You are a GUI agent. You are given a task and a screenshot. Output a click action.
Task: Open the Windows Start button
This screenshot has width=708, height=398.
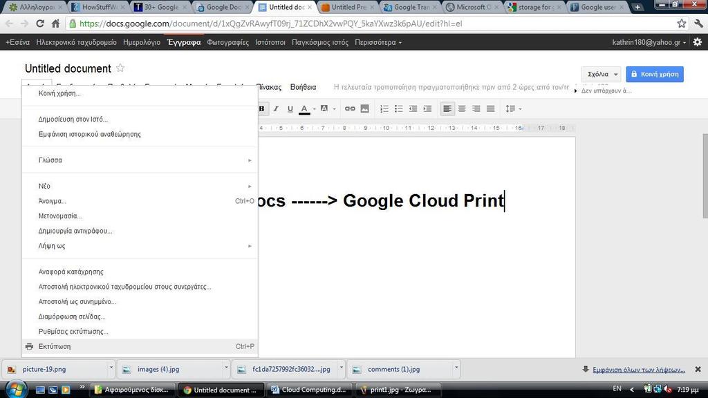(16, 390)
